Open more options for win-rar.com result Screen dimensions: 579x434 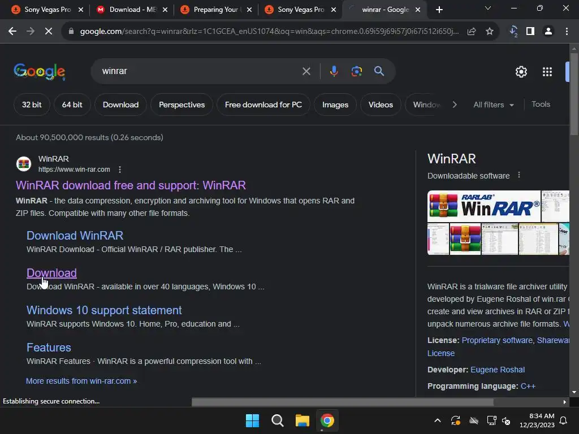(120, 170)
